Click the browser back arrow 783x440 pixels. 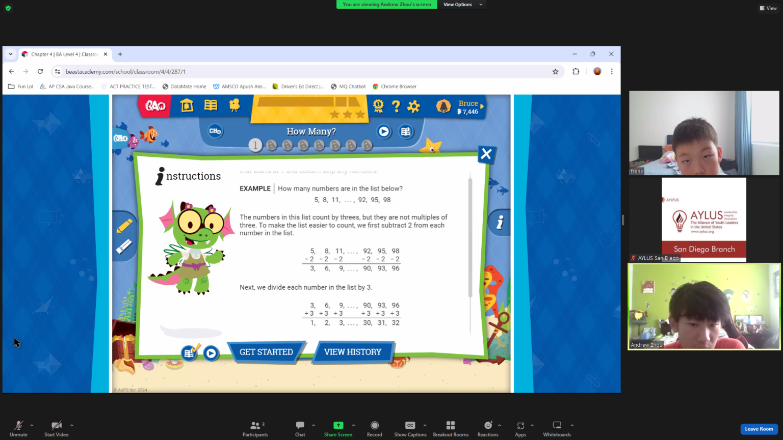coord(11,71)
